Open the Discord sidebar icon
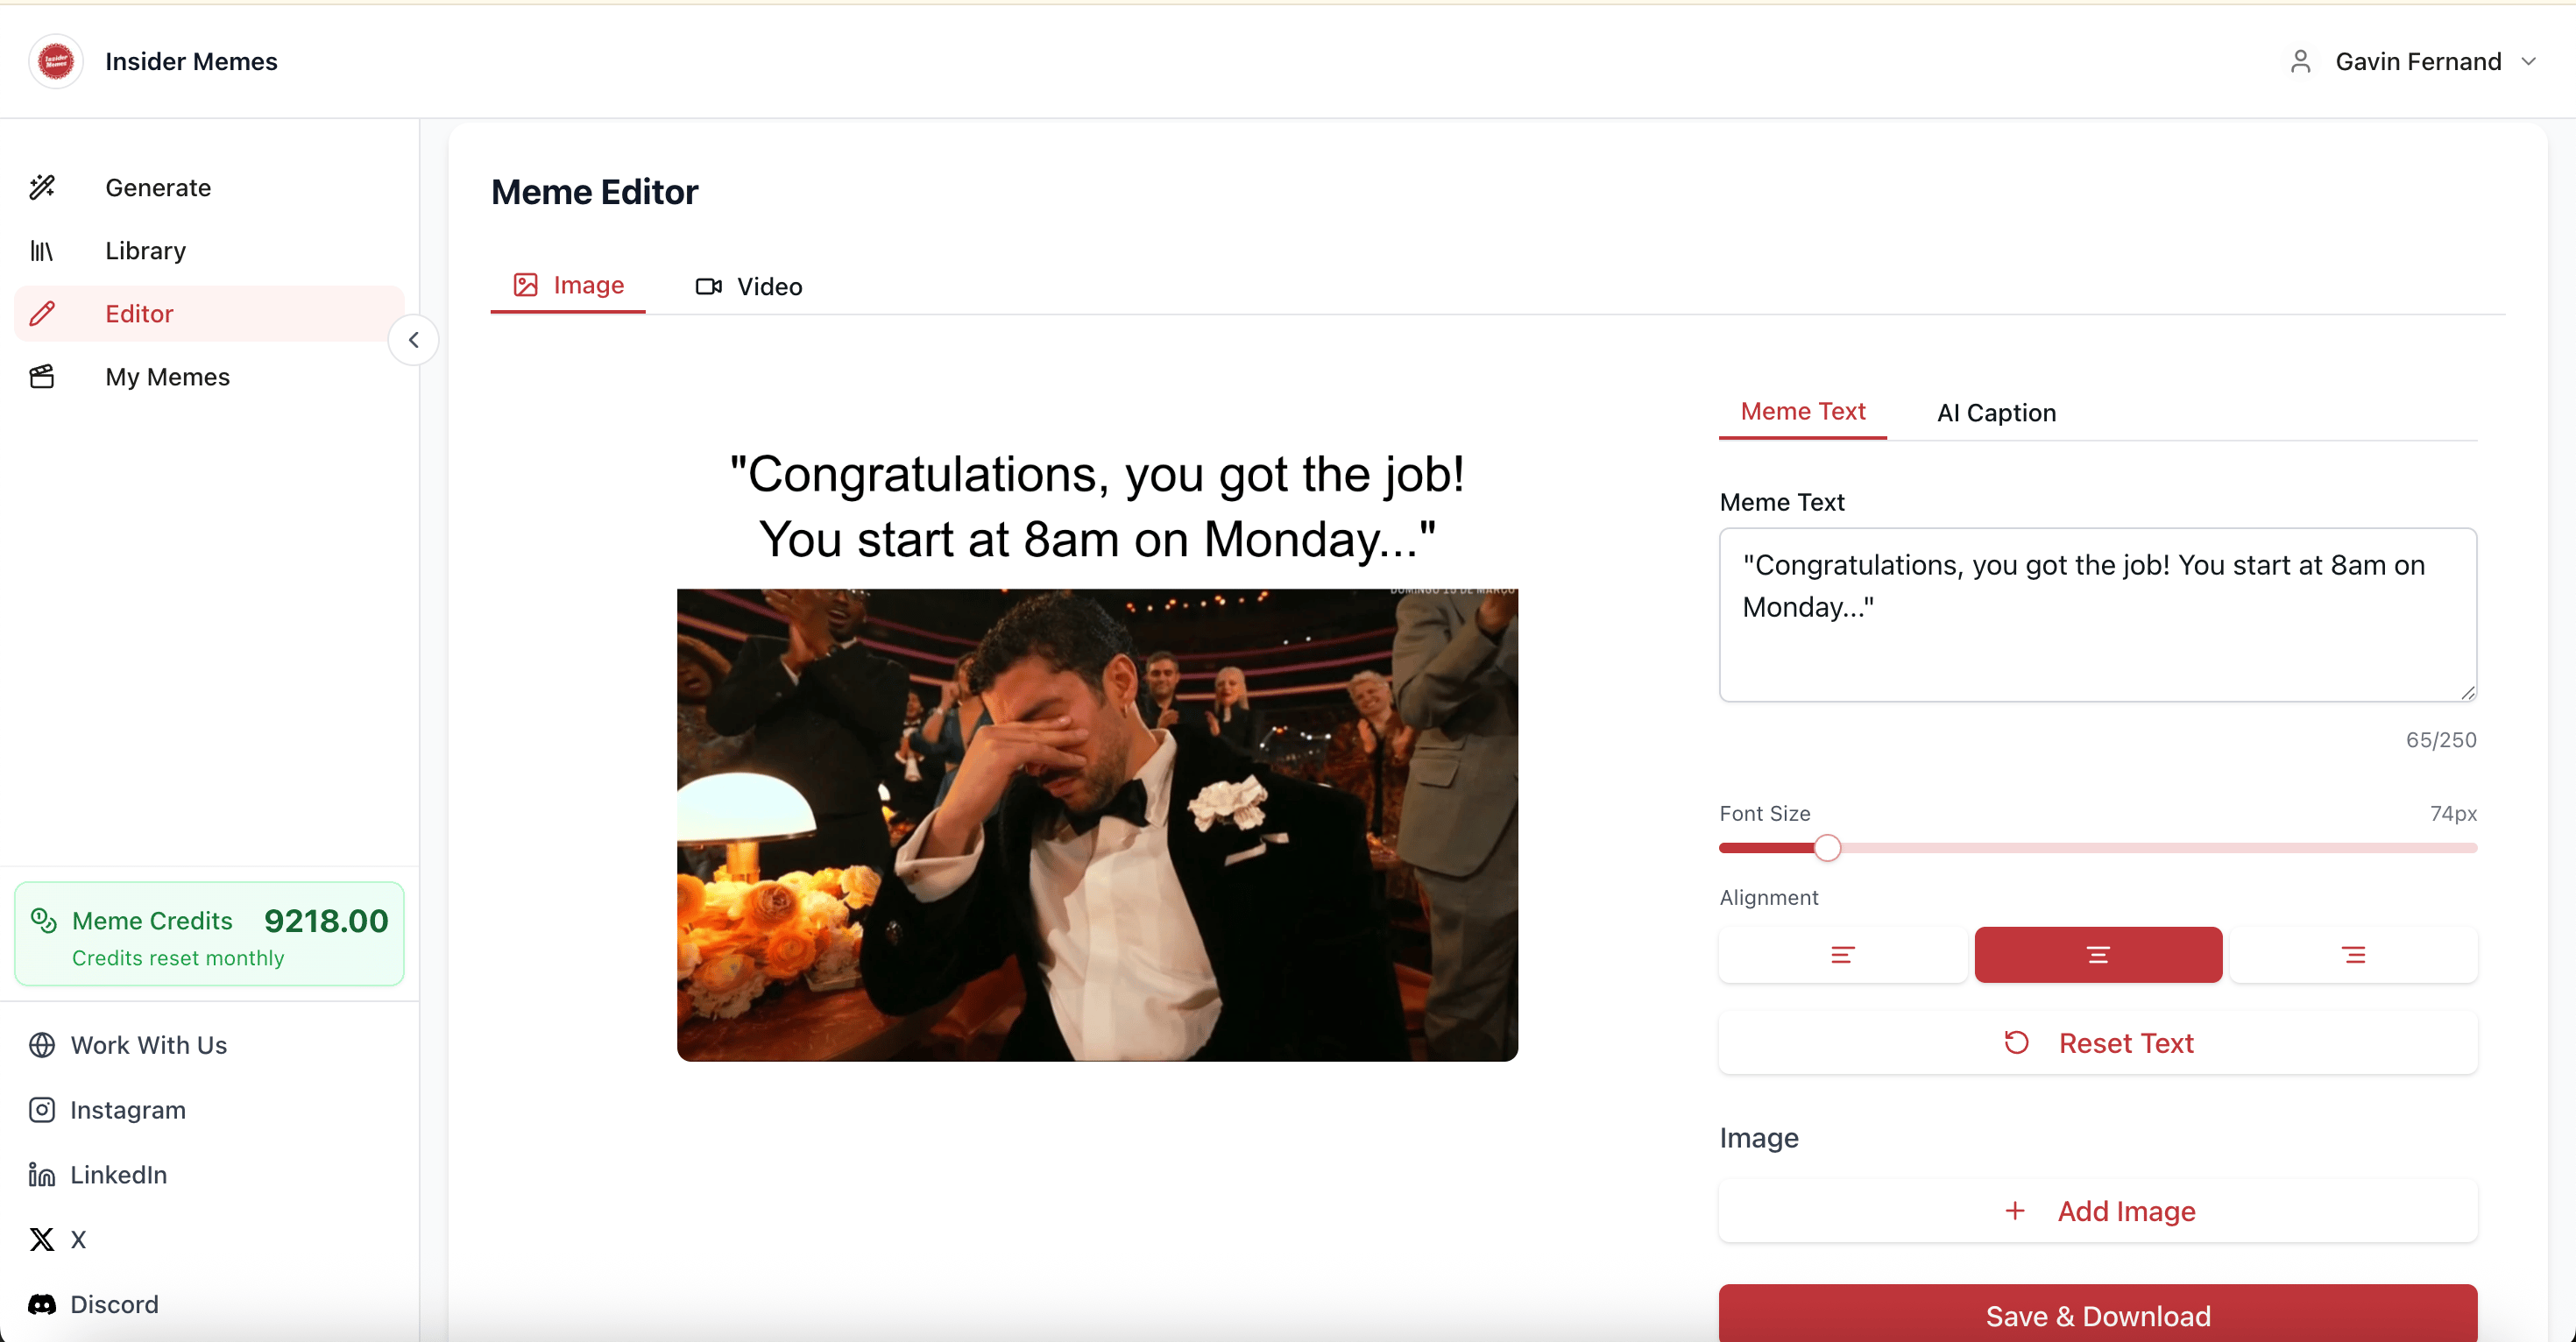 (42, 1304)
